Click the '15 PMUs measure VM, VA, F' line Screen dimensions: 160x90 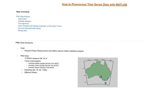tap(36, 58)
